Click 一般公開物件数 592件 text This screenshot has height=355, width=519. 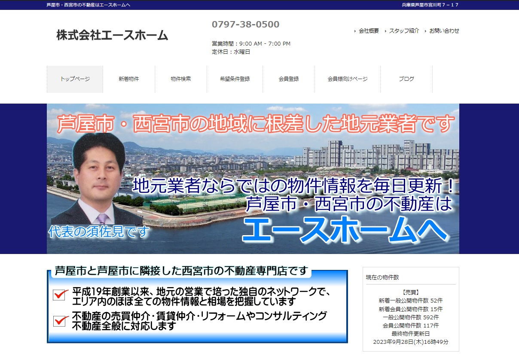coord(411,317)
